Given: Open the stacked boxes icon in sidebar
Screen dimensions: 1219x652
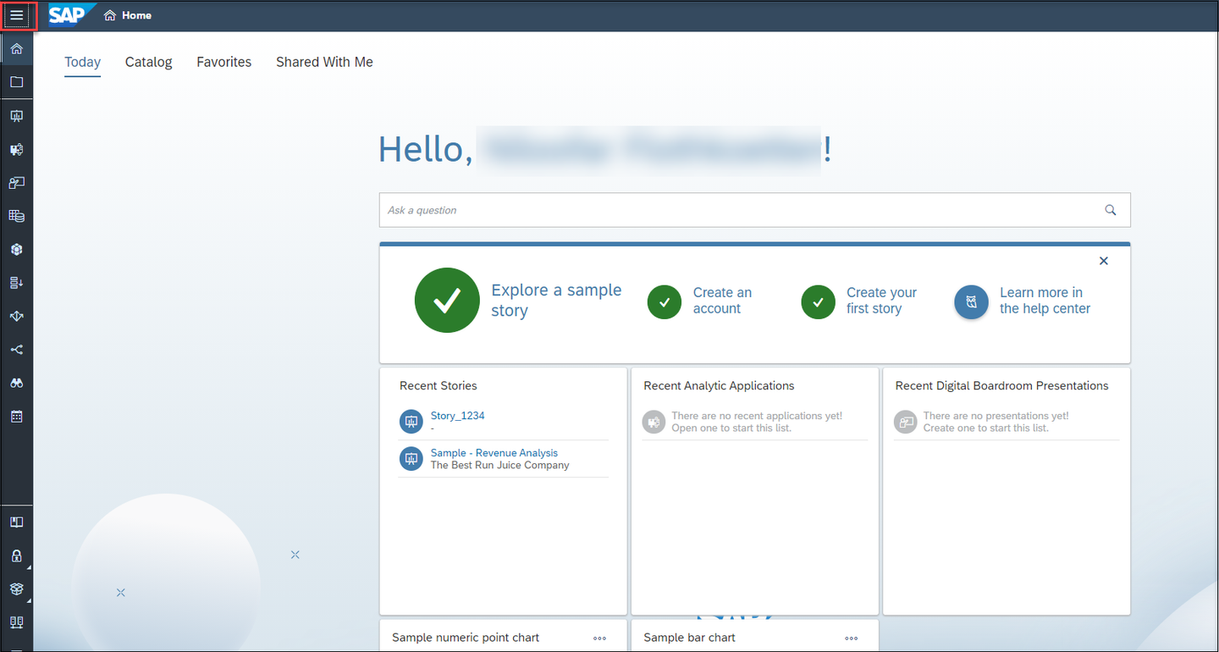Looking at the screenshot, I should (16, 589).
